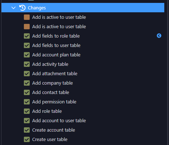Collapse the Changes tree node
This screenshot has height=145, width=169.
pos(13,8)
